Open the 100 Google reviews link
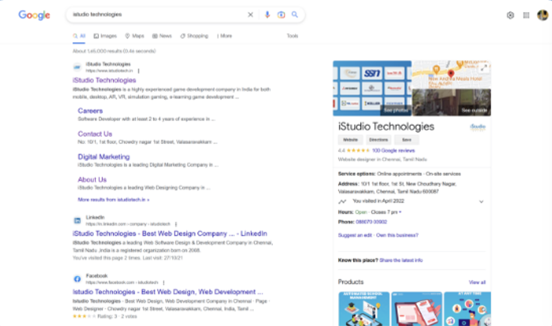This screenshot has width=552, height=326. (393, 151)
